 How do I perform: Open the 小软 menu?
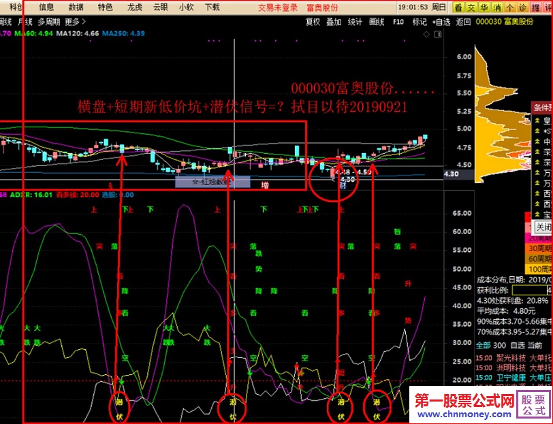(x=187, y=7)
